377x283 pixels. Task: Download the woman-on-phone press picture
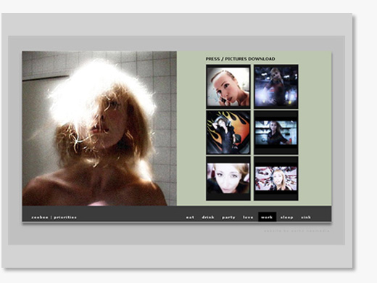[x=228, y=86]
